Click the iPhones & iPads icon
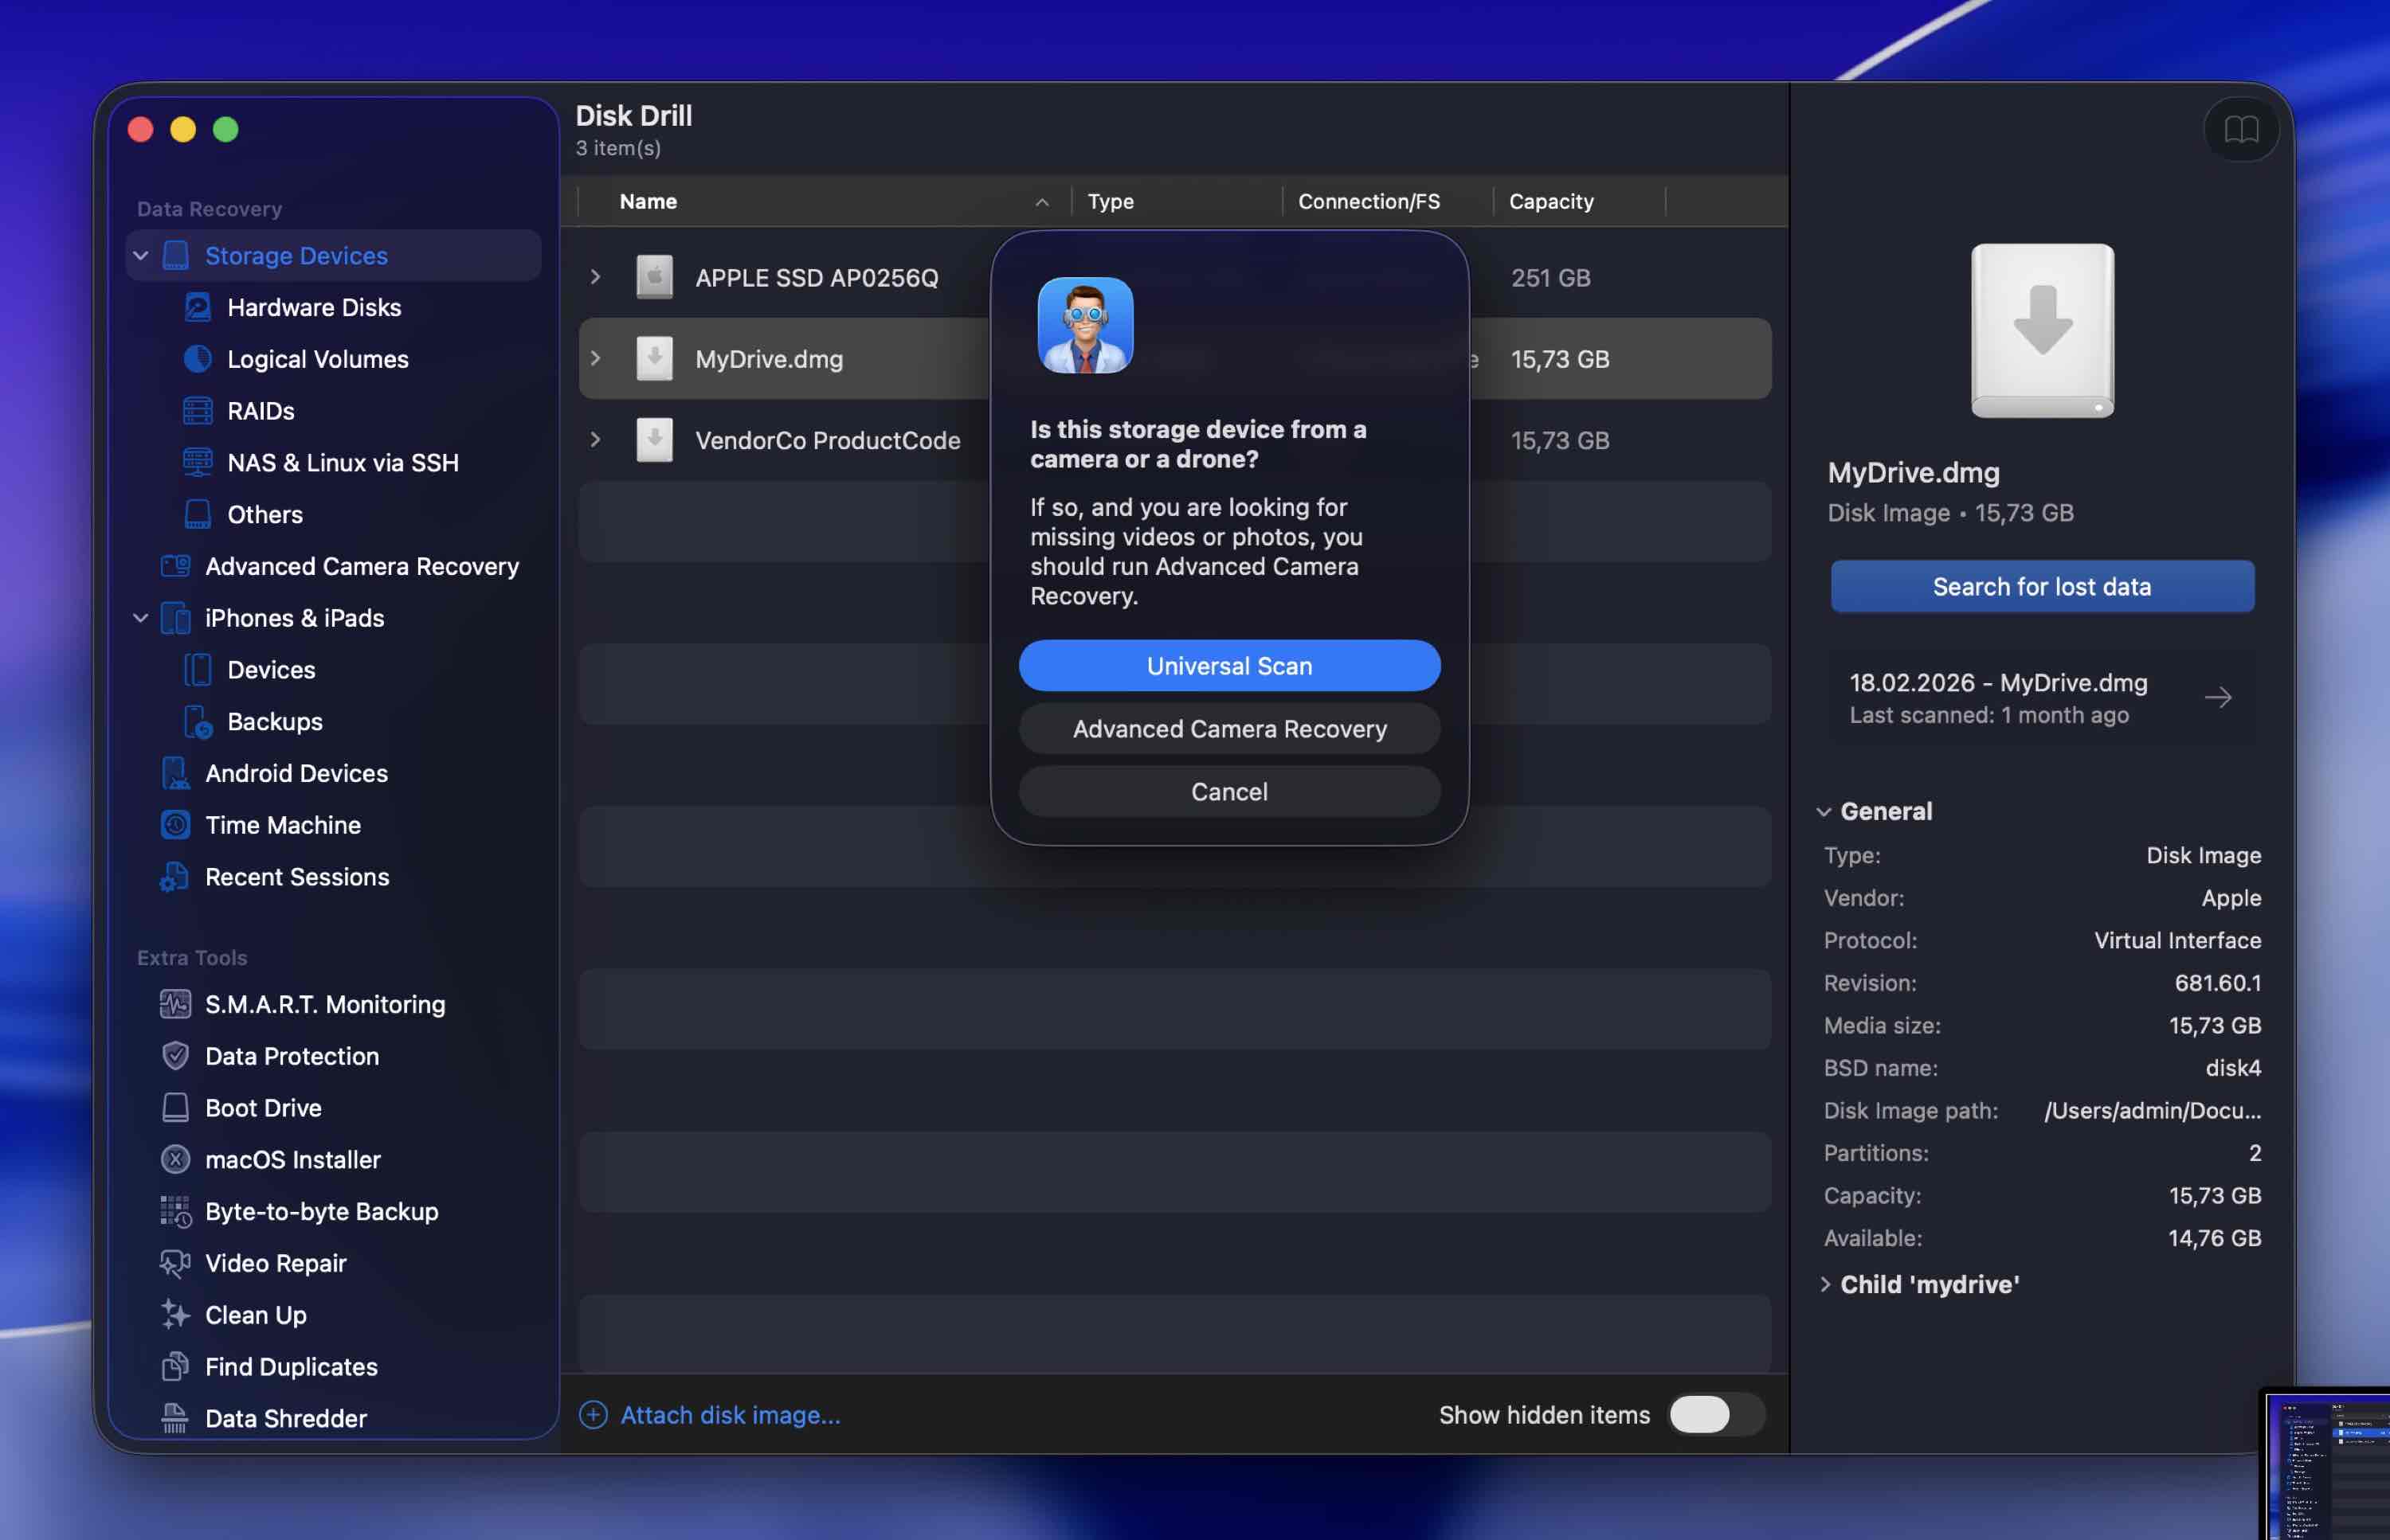The width and height of the screenshot is (2390, 1540). (x=176, y=618)
